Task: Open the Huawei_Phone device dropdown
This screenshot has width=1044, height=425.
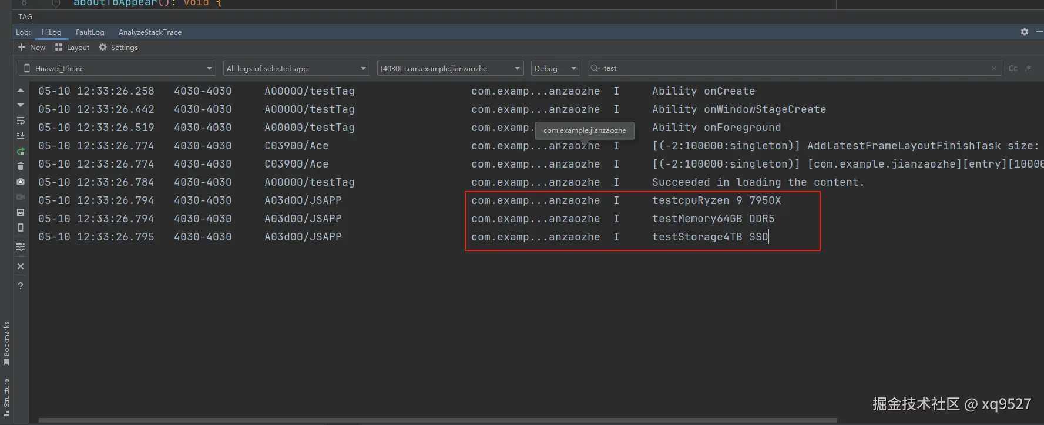Action: (117, 68)
